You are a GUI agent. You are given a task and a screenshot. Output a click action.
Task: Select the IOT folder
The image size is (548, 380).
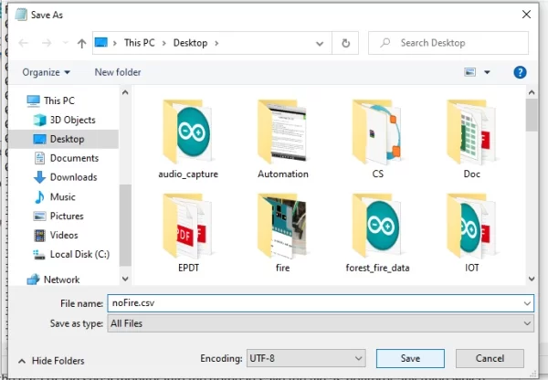(x=471, y=233)
